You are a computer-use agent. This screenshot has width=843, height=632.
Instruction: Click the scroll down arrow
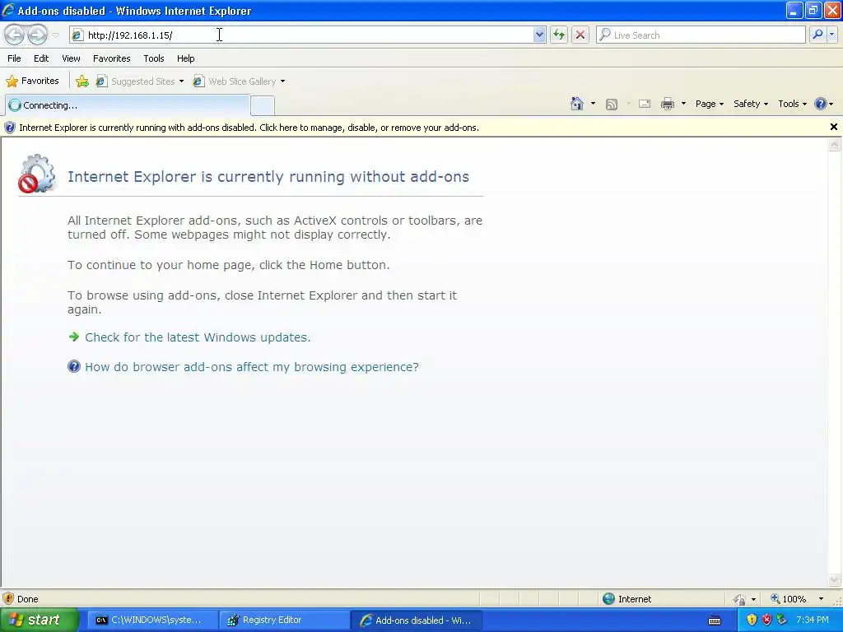click(x=835, y=579)
